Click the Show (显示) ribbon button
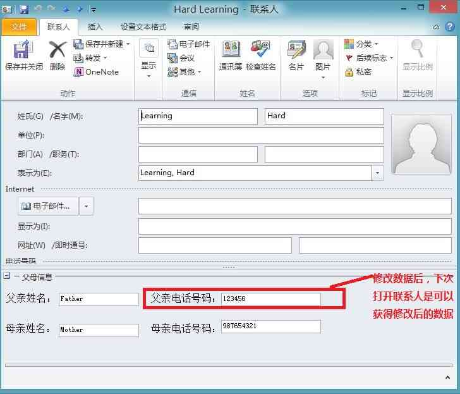The width and height of the screenshot is (460, 394). [148, 59]
